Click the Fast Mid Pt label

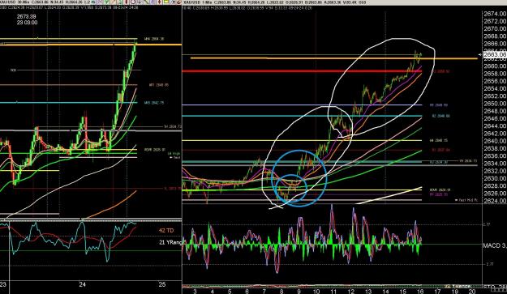[466, 200]
